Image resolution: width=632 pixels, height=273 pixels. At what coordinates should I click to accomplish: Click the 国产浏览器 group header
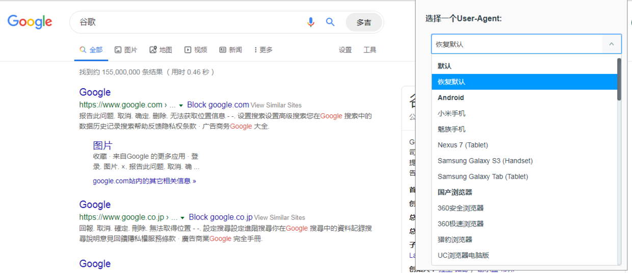pyautogui.click(x=455, y=192)
